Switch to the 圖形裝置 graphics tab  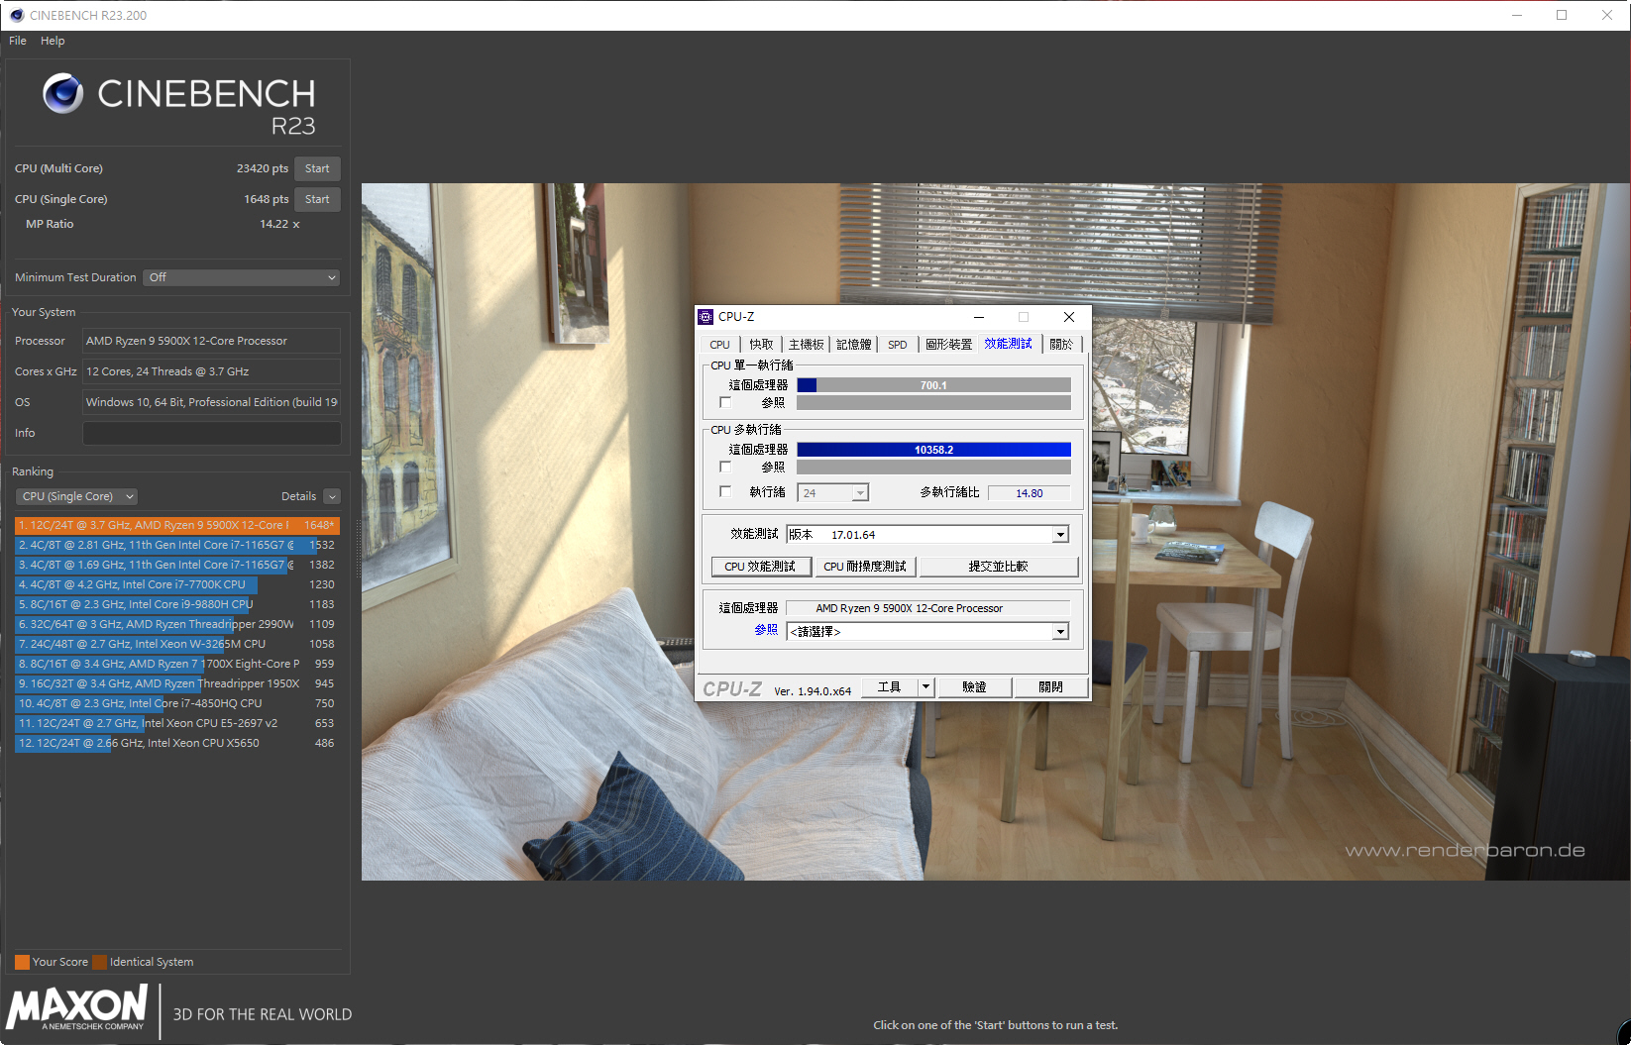pos(948,345)
